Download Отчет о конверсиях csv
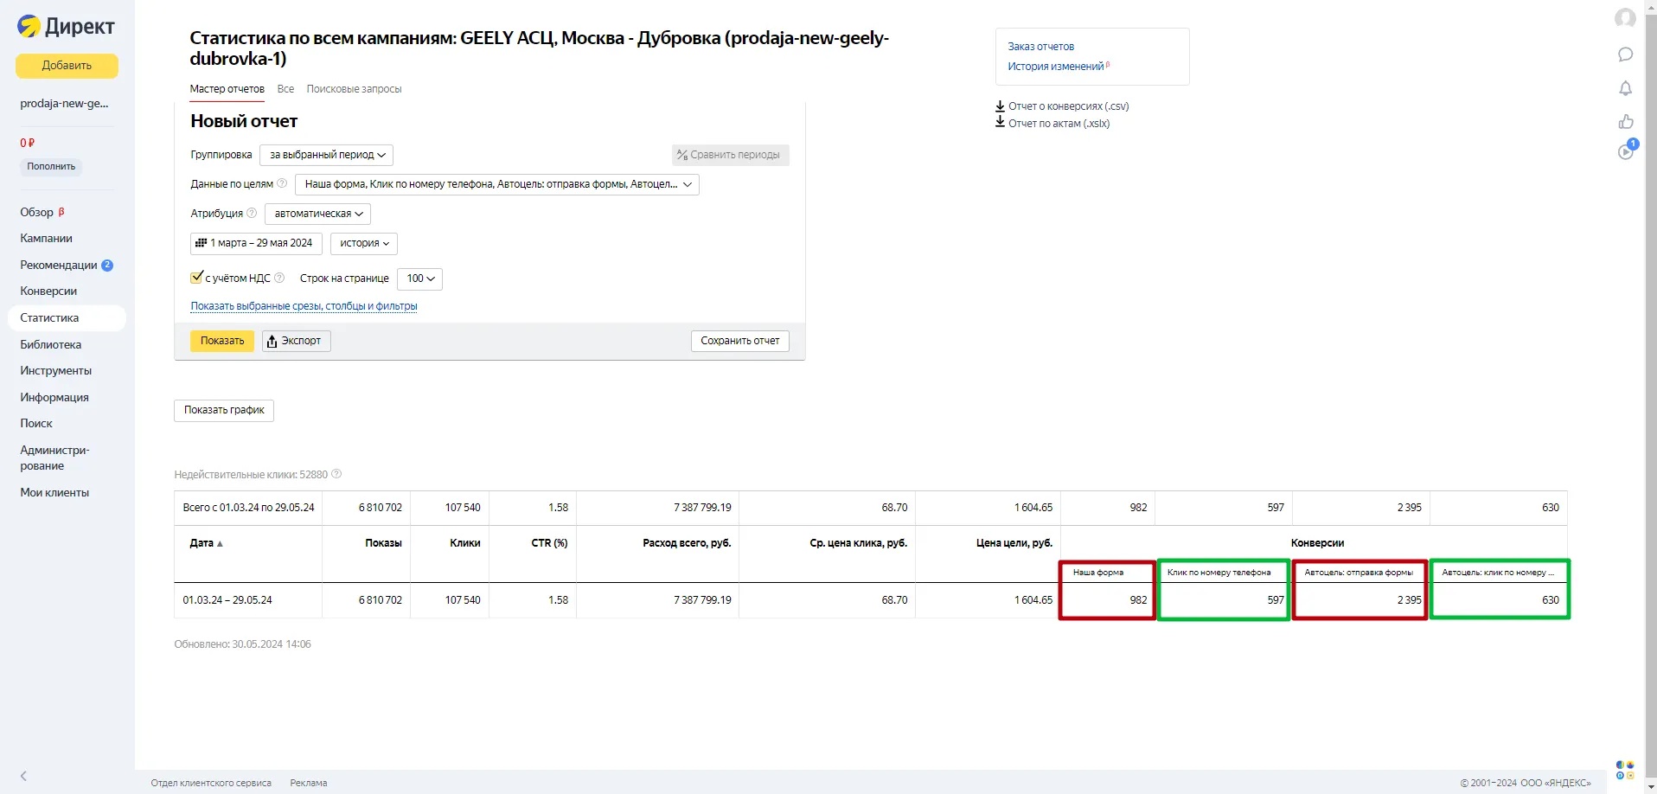The height and width of the screenshot is (794, 1657). click(1067, 106)
